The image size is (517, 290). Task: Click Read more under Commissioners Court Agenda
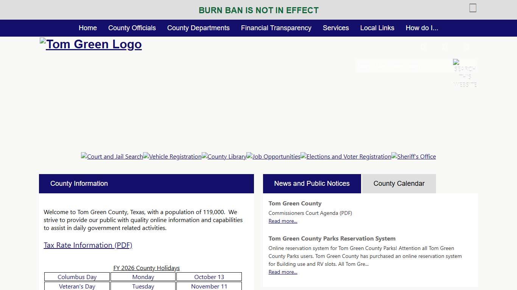[x=283, y=221]
